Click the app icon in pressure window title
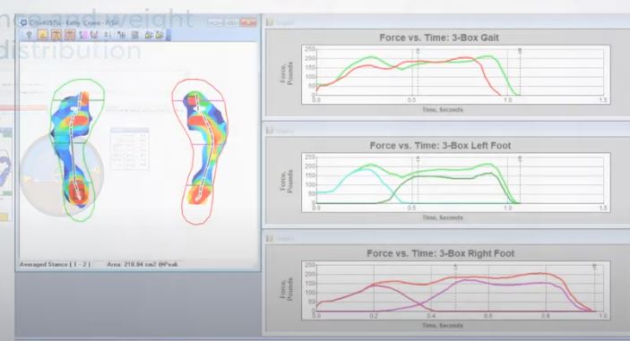 pos(23,23)
